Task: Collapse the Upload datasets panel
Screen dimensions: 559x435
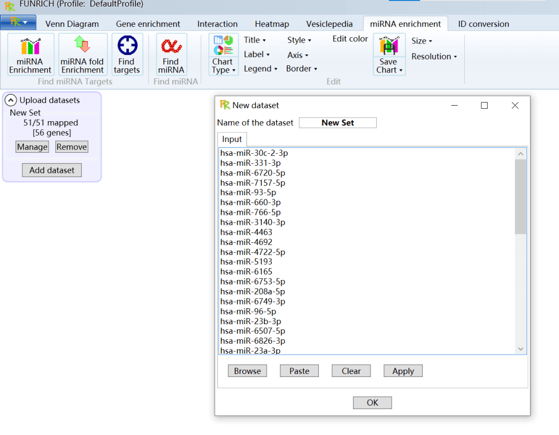Action: pyautogui.click(x=11, y=100)
